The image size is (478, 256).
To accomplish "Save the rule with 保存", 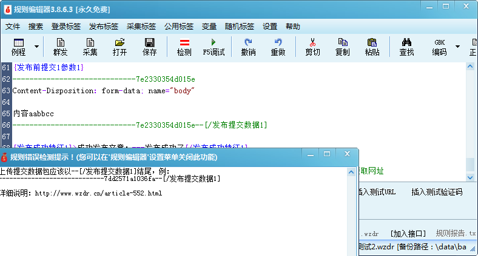I will pyautogui.click(x=149, y=47).
